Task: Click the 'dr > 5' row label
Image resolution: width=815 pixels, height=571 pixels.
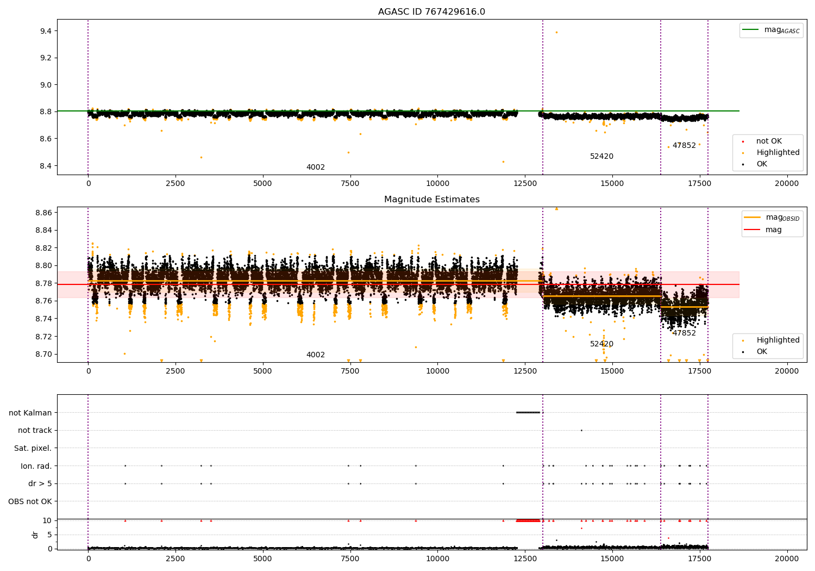Action: (40, 483)
